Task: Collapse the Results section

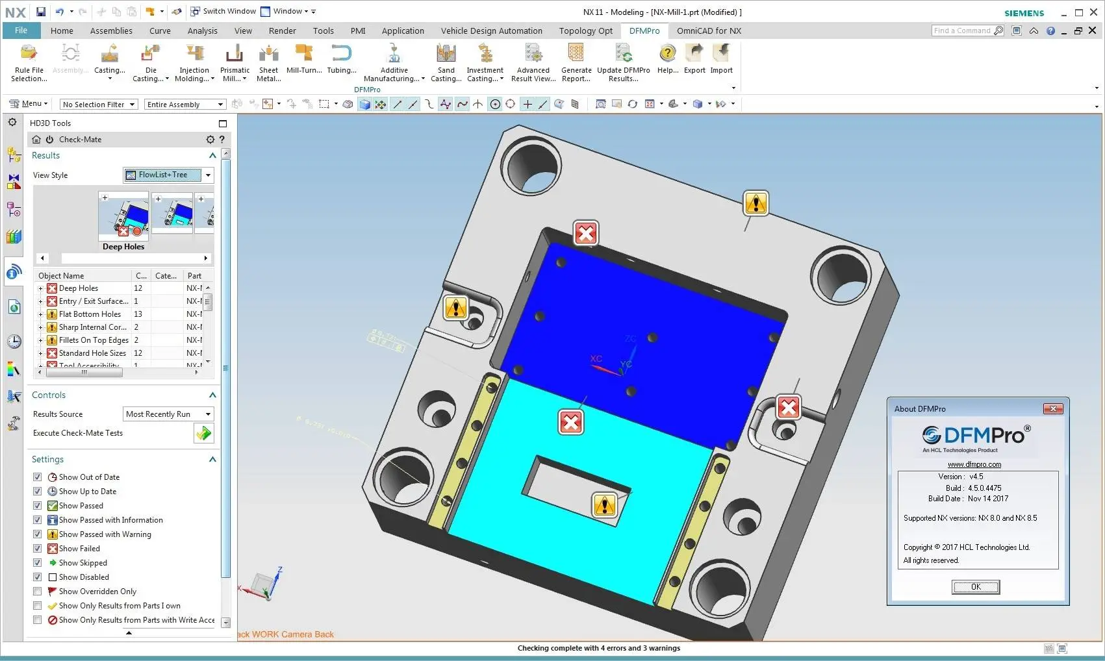Action: [212, 156]
